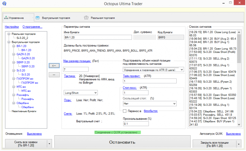The image size is (246, 151).
Task: Click the left arrow add-signal button
Action: tap(54, 66)
